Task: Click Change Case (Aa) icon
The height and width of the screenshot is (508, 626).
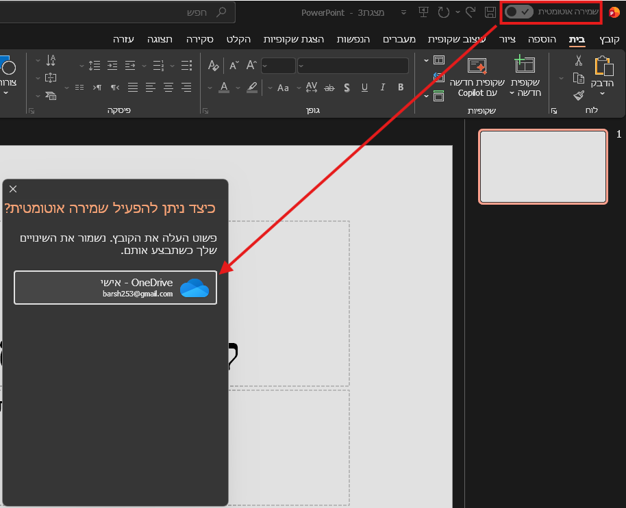Action: coord(283,88)
